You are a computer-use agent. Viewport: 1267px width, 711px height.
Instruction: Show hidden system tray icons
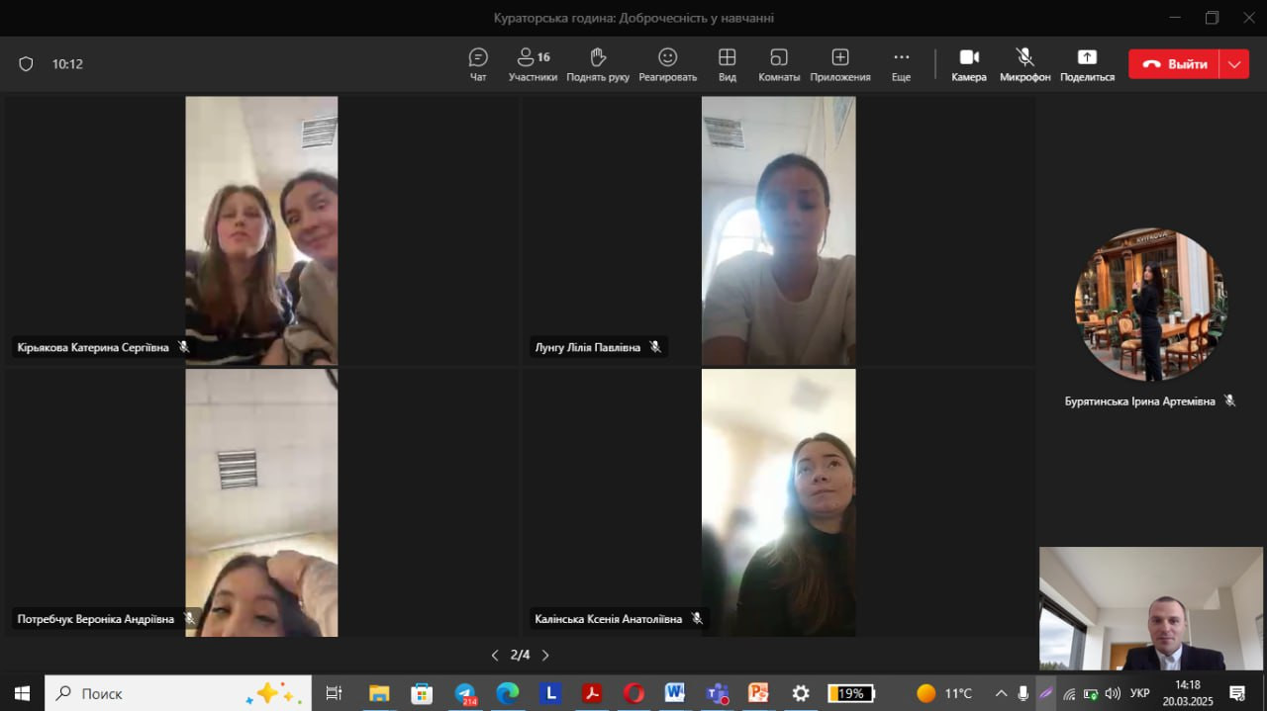pyautogui.click(x=1001, y=693)
